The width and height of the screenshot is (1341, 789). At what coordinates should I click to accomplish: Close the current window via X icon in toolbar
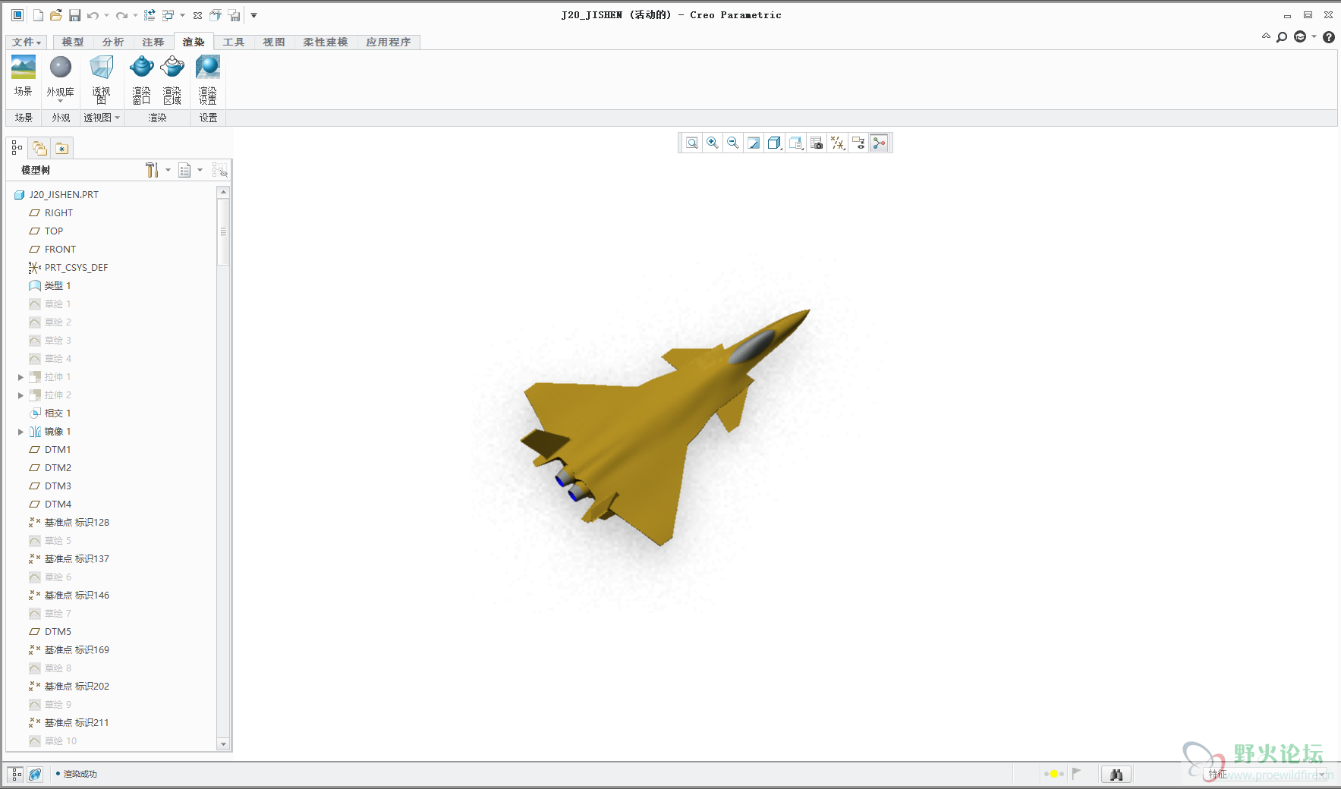(x=197, y=15)
